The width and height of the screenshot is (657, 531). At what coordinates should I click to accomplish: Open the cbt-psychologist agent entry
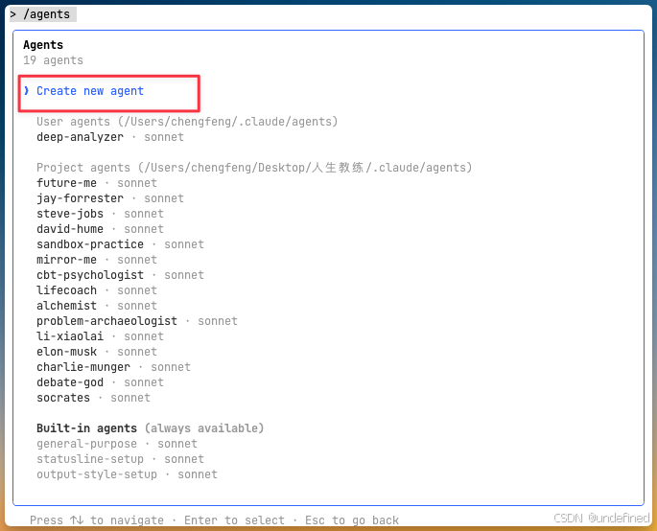point(120,275)
